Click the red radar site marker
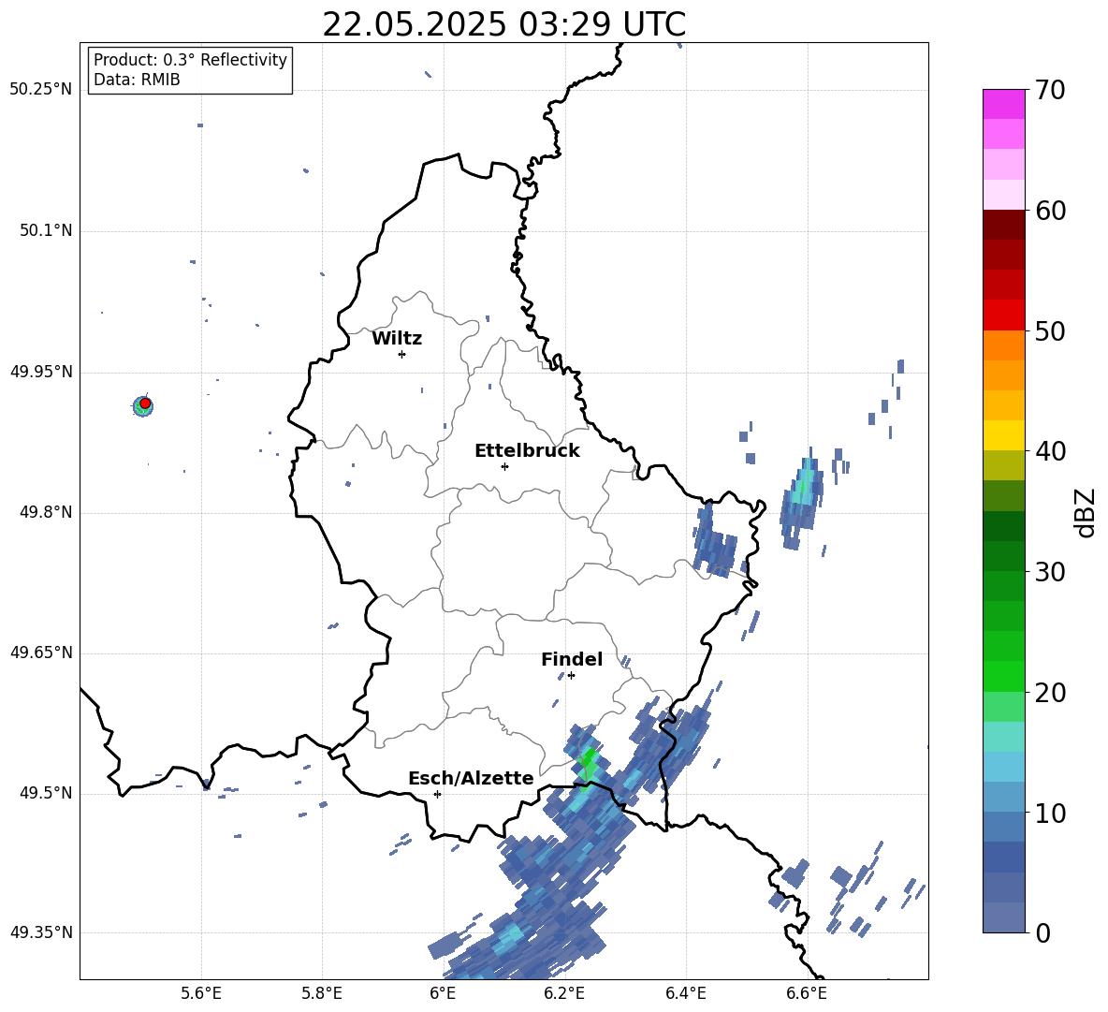 pos(145,403)
